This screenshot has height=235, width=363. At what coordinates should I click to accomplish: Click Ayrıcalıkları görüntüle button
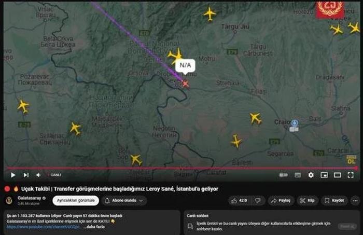[76, 201]
